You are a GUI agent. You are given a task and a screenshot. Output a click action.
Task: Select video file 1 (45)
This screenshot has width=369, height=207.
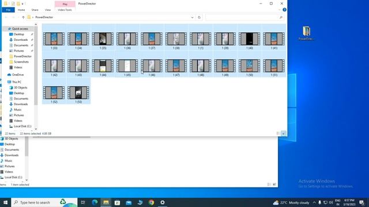tap(127, 66)
